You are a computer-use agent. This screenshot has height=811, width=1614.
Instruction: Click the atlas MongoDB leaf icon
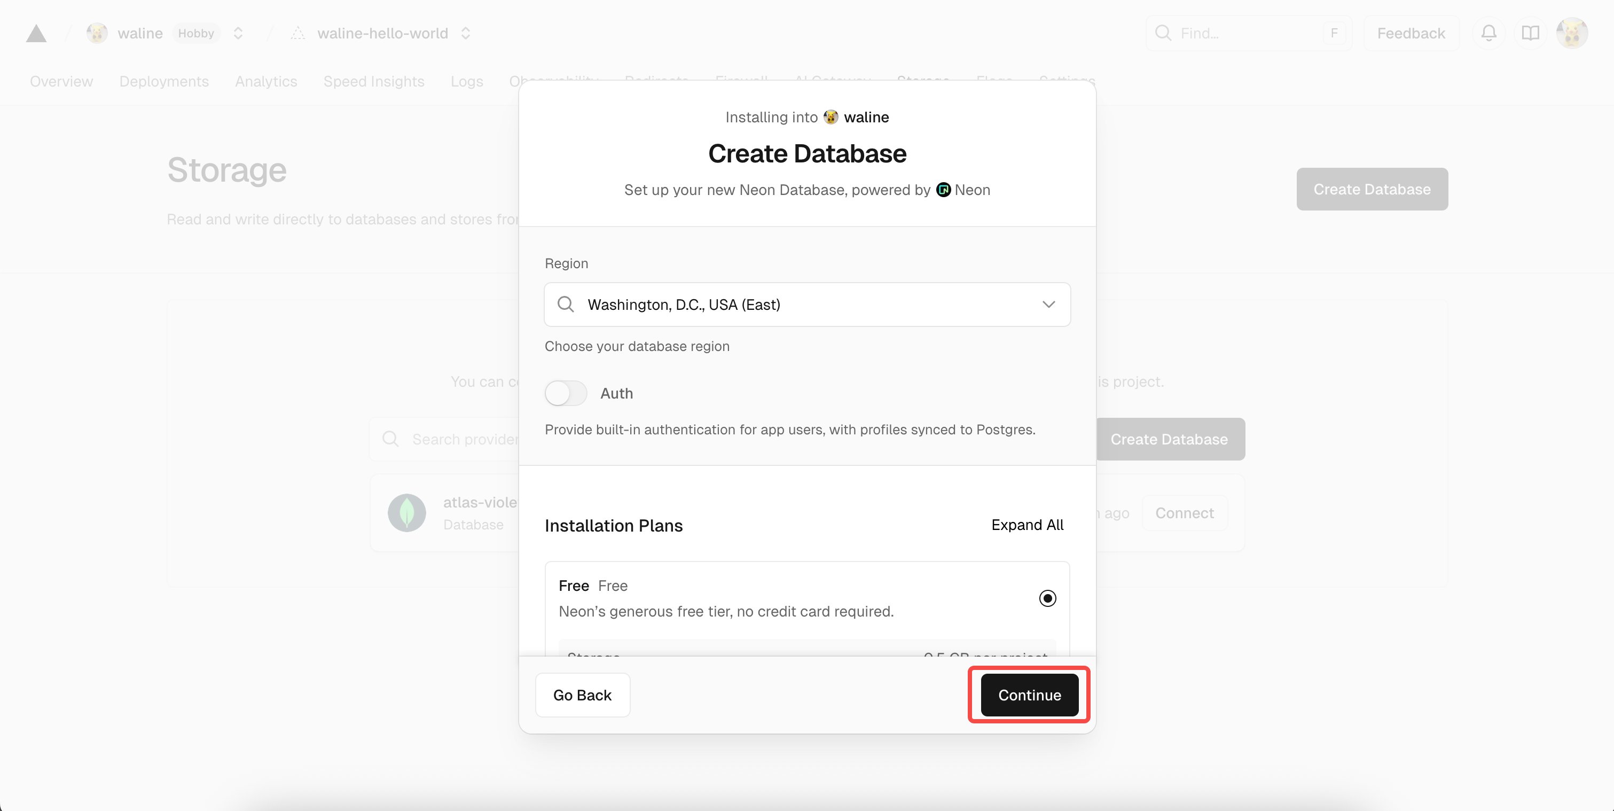point(406,513)
